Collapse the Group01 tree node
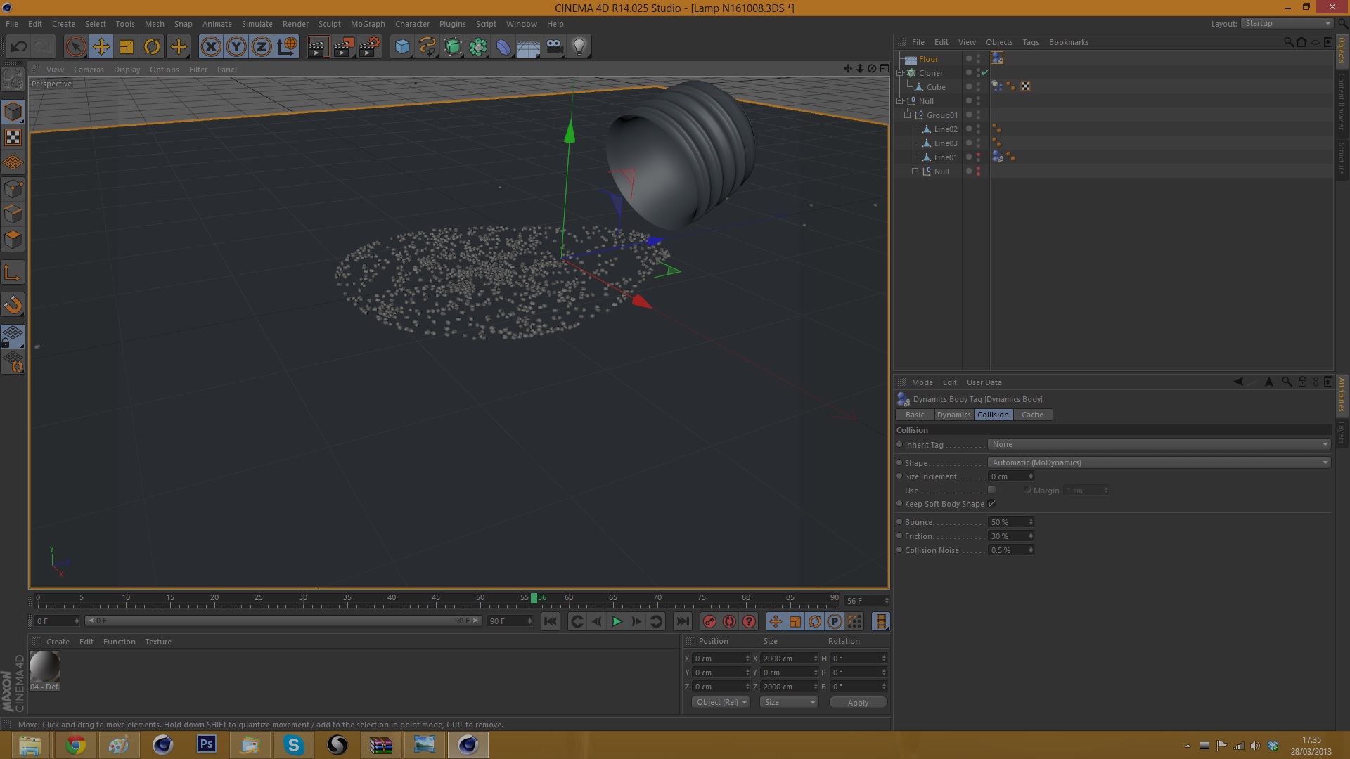 coord(908,115)
